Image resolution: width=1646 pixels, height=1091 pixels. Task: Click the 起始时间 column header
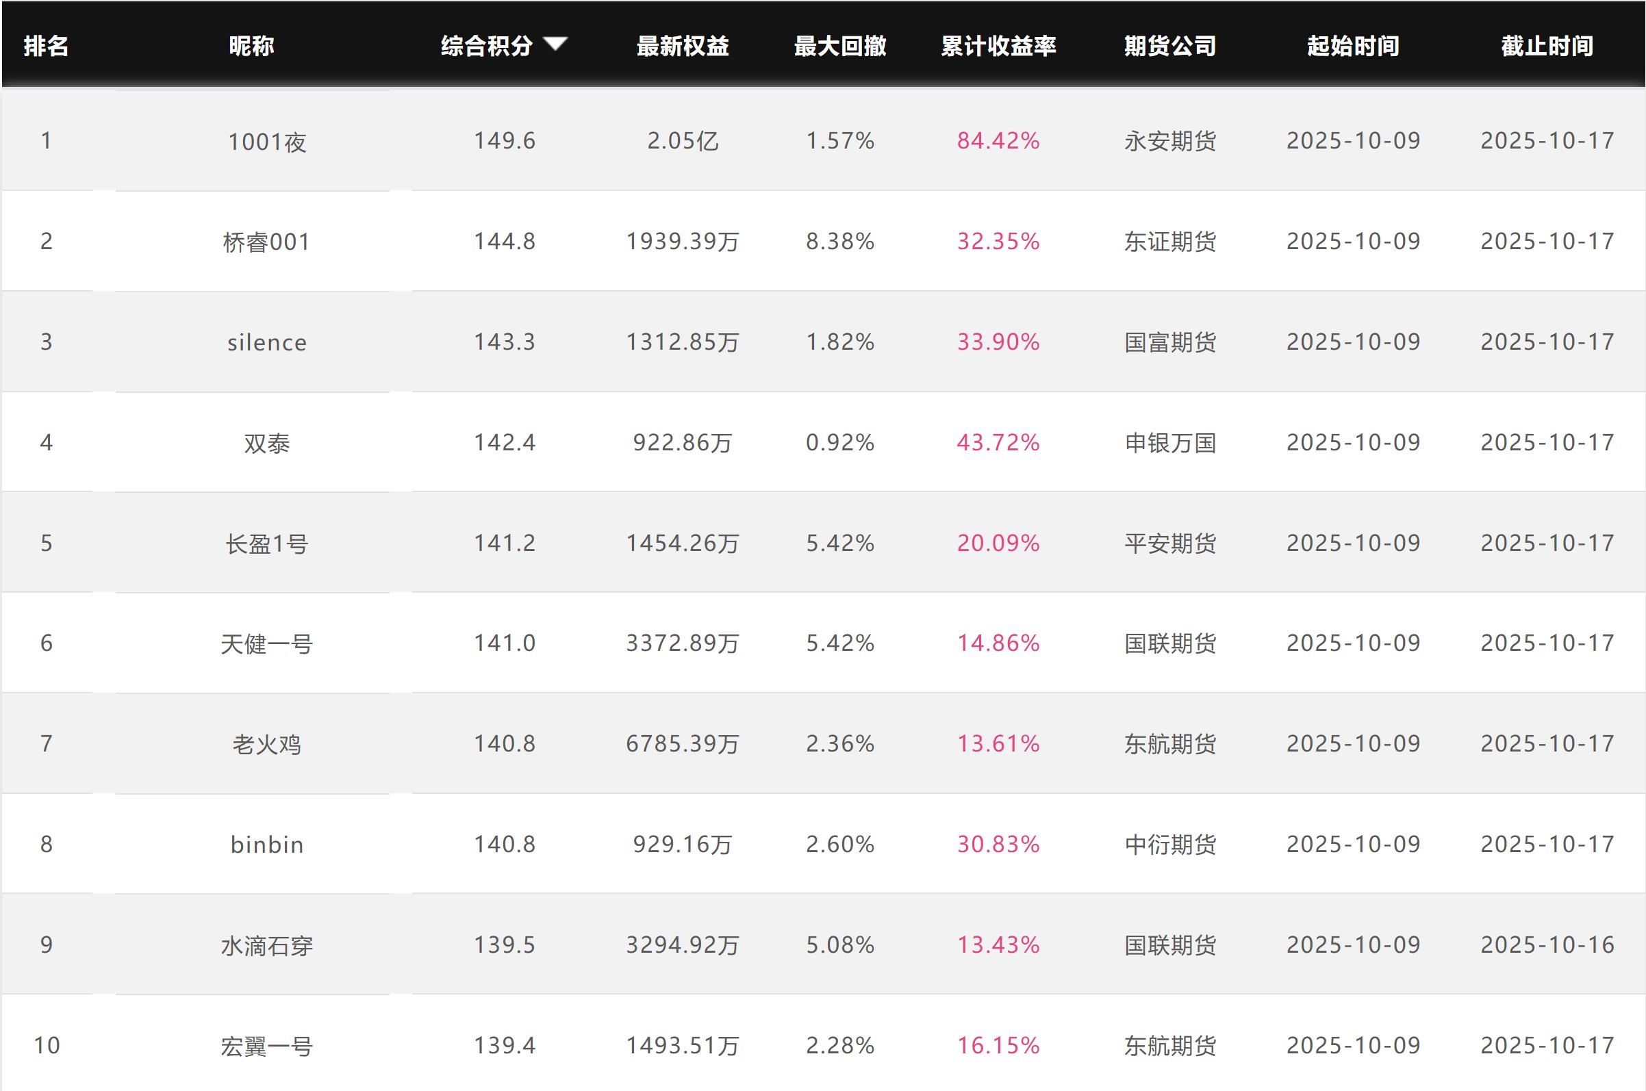pyautogui.click(x=1352, y=46)
